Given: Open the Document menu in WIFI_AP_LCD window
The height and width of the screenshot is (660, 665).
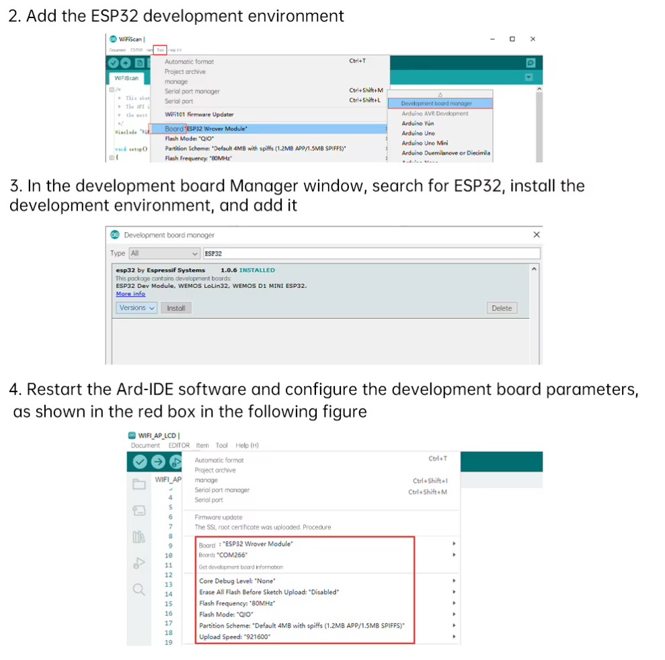Looking at the screenshot, I should [x=145, y=445].
